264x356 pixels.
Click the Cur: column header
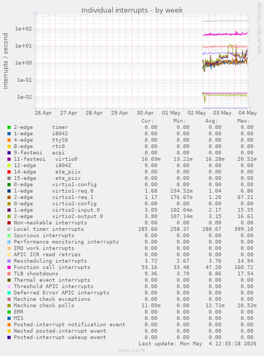148,121
